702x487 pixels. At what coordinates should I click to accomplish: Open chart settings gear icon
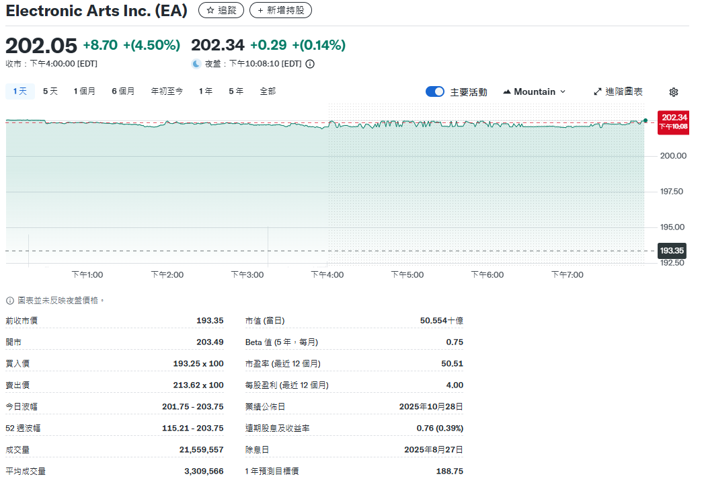(x=673, y=92)
